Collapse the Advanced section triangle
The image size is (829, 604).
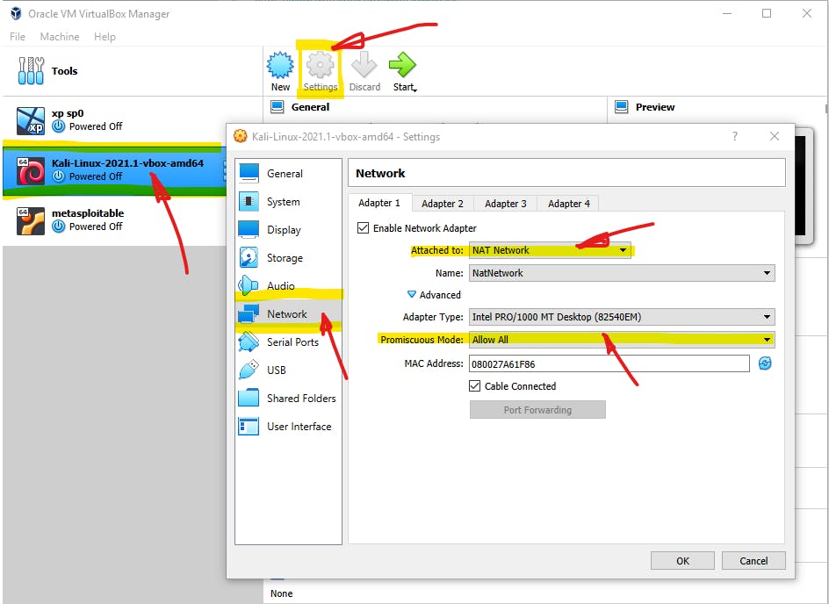(x=412, y=294)
